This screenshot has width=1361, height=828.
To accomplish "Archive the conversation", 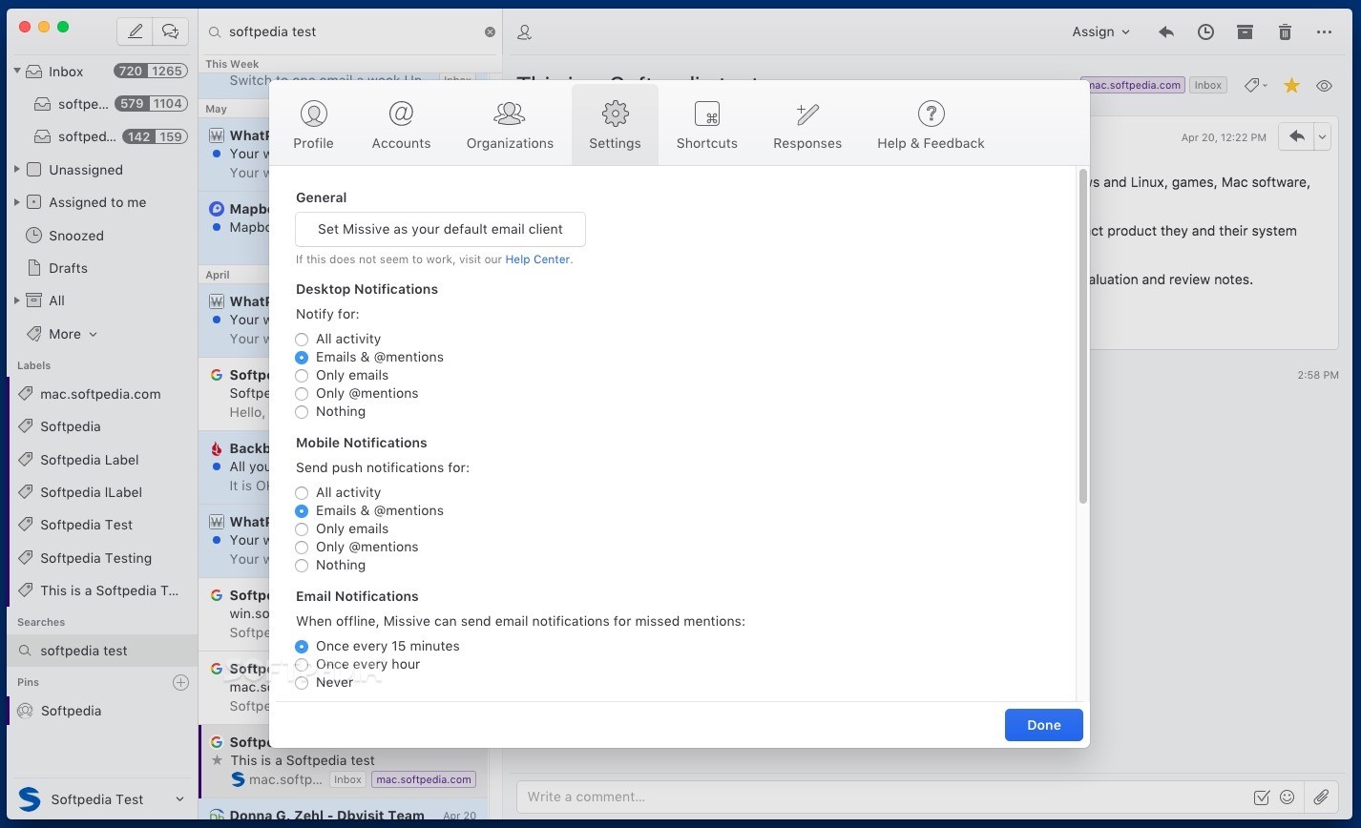I will click(1245, 31).
